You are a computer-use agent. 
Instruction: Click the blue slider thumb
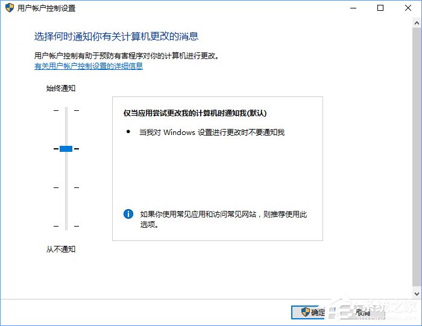[x=66, y=149]
